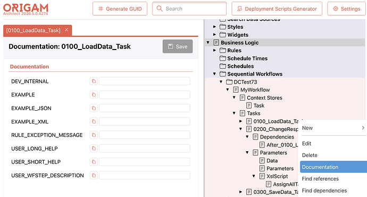The image size is (367, 197).
Task: Collapse the Context Stores node
Action: [x=234, y=97]
